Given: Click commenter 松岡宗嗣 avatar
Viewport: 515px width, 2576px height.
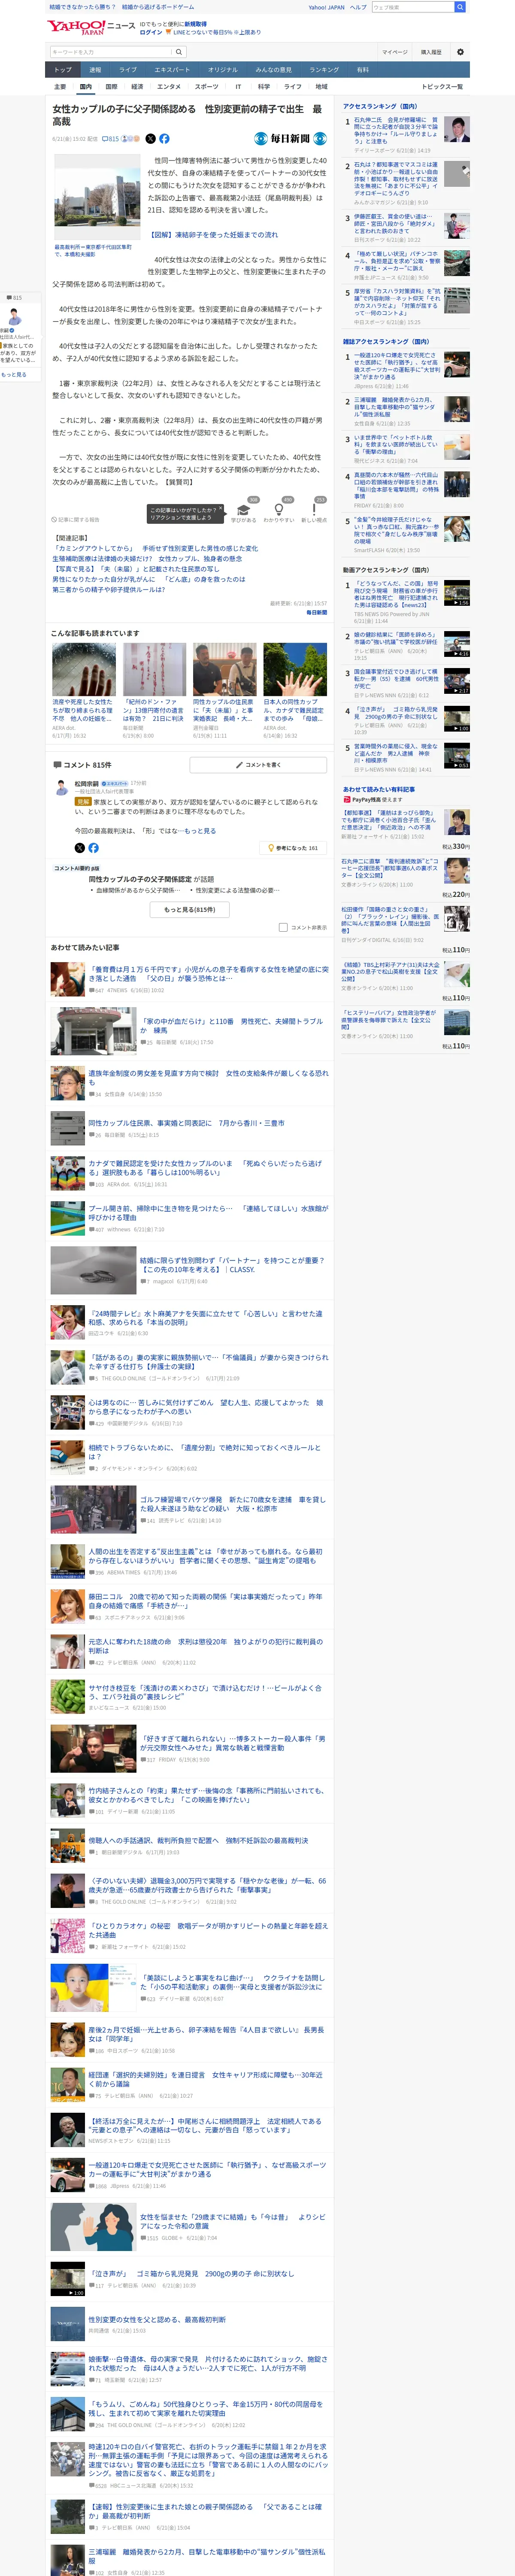Looking at the screenshot, I should 61,788.
